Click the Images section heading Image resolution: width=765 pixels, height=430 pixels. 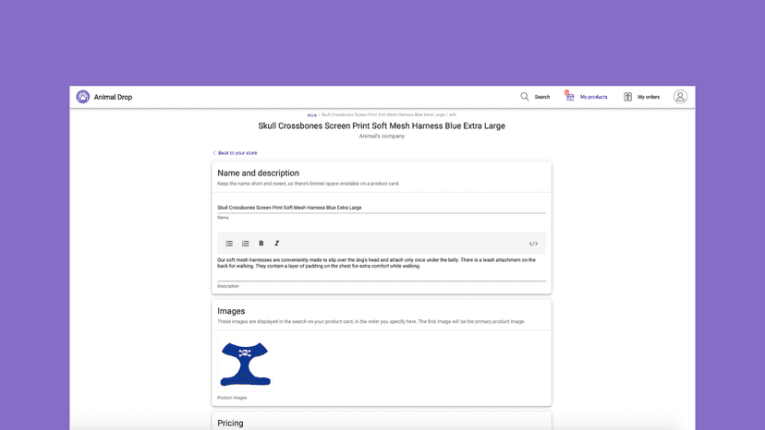[231, 311]
